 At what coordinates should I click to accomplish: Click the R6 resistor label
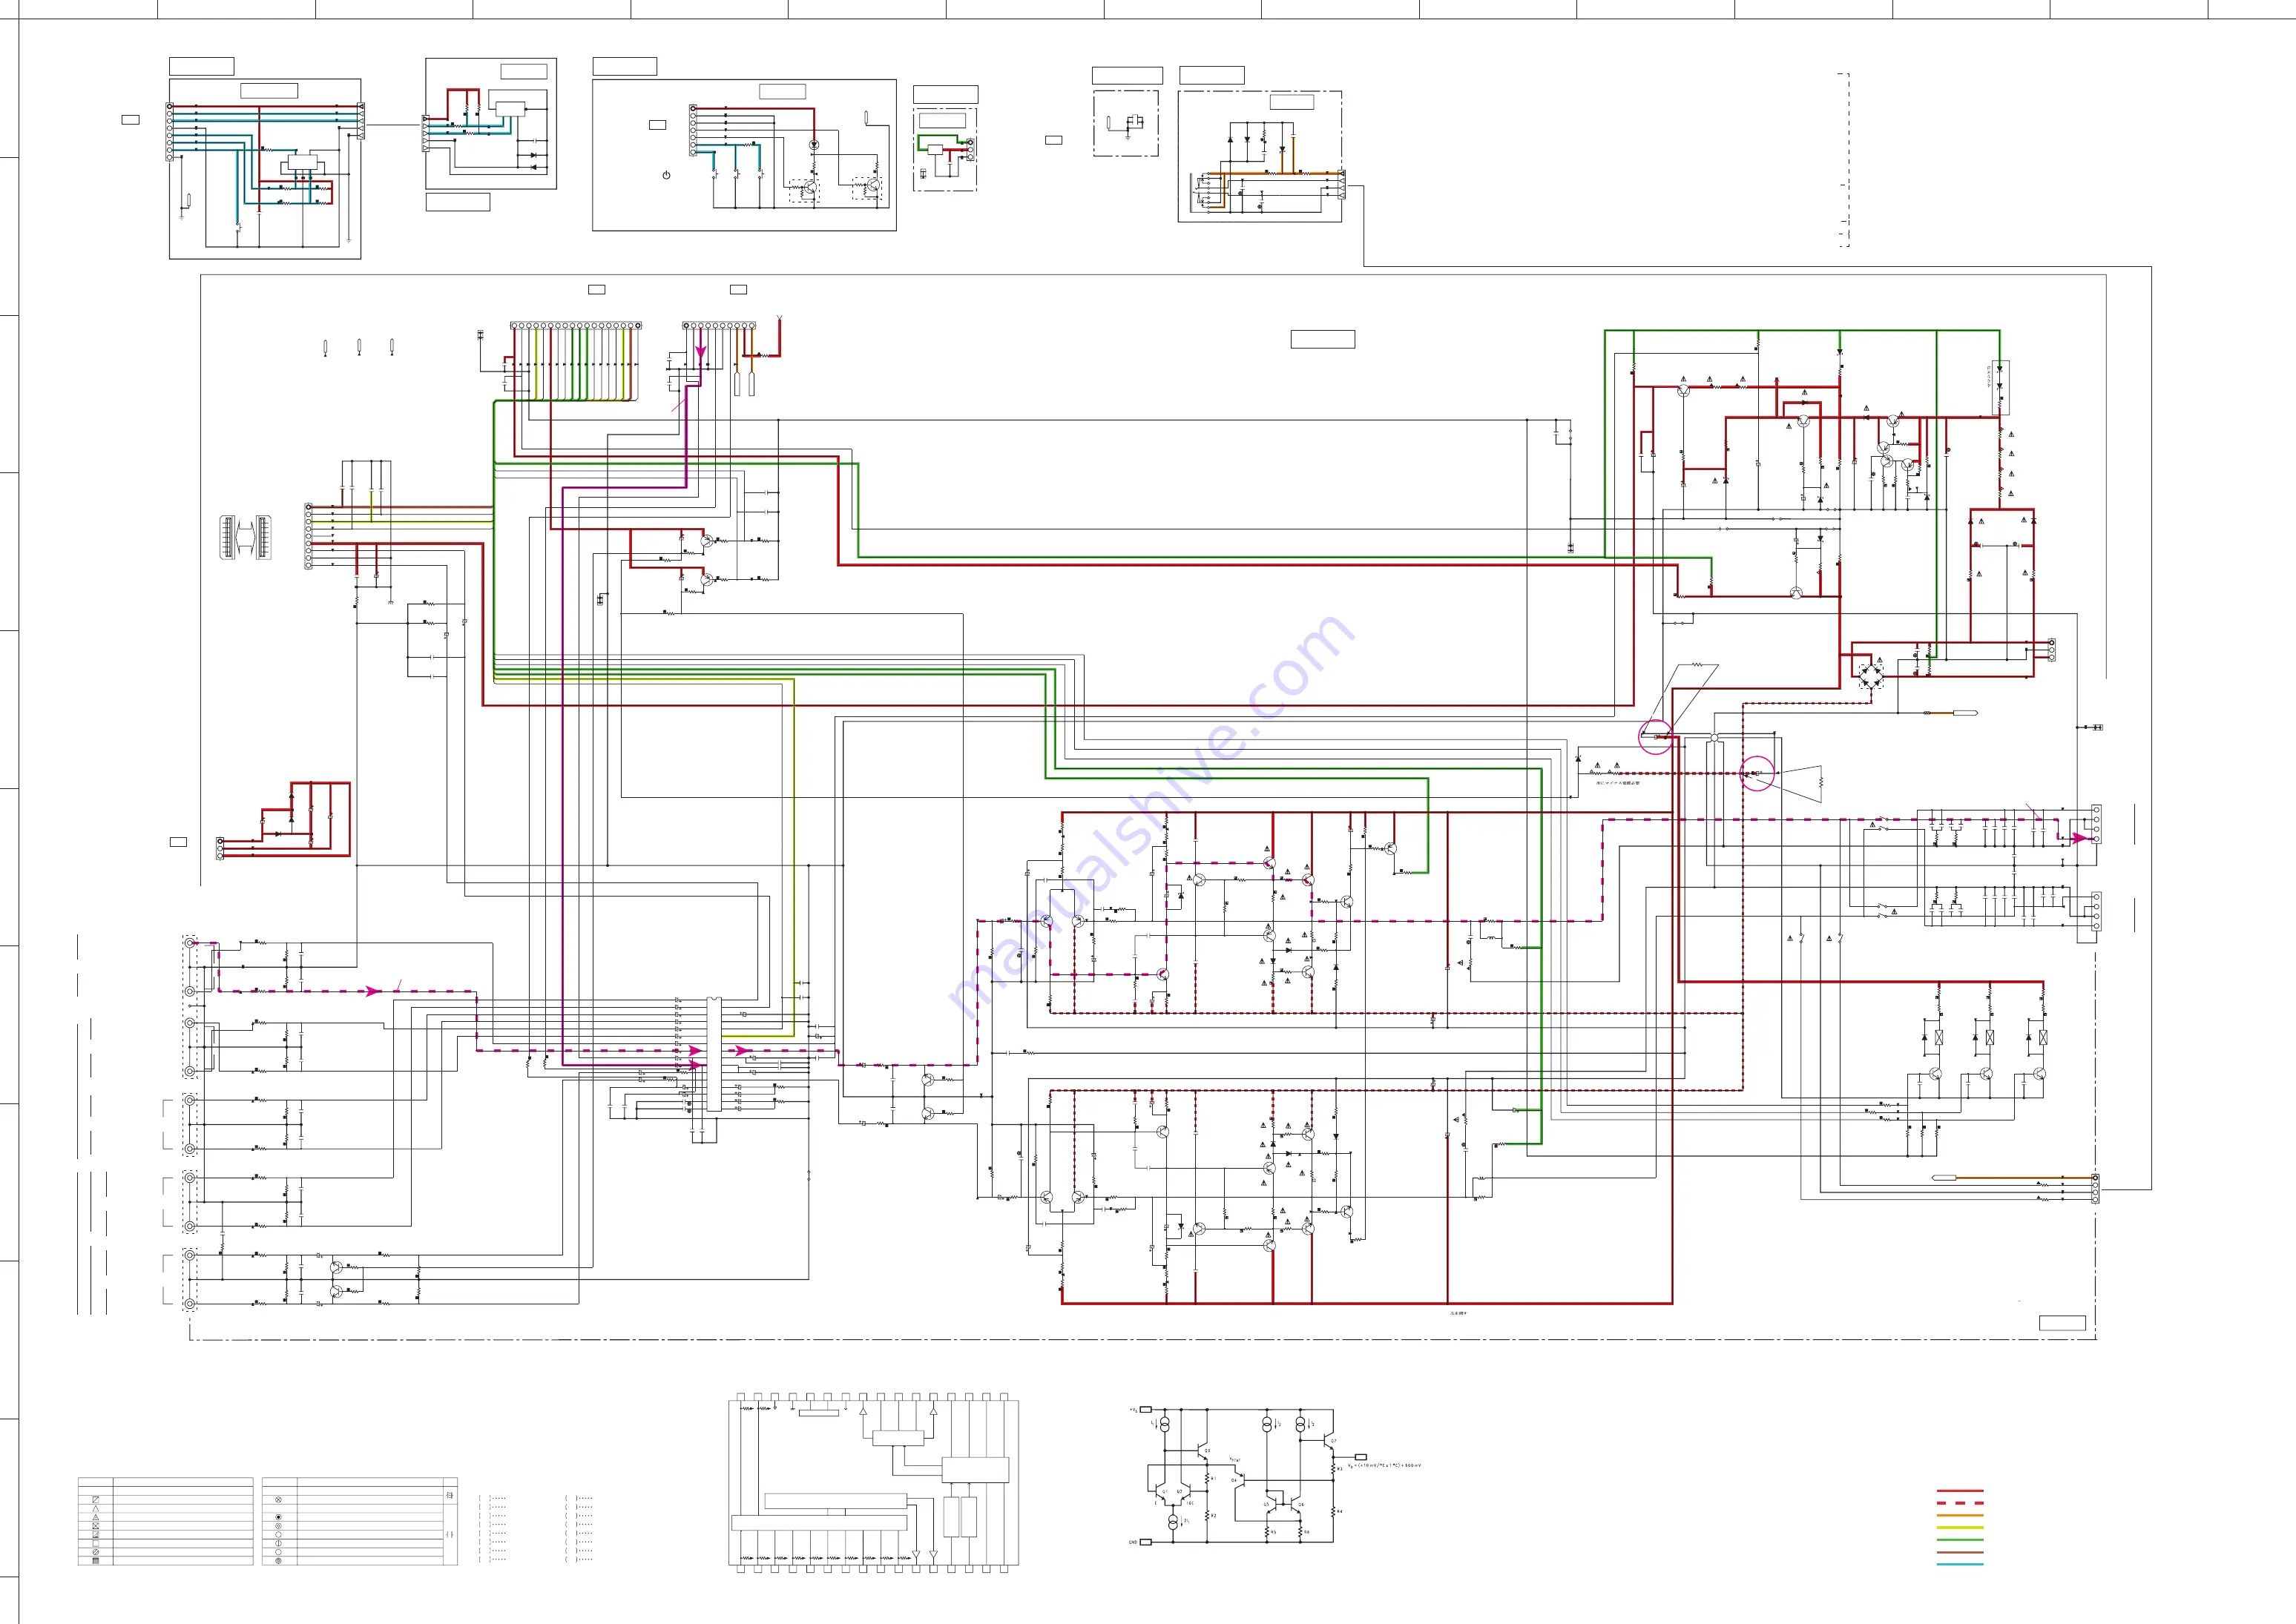[x=1308, y=1532]
